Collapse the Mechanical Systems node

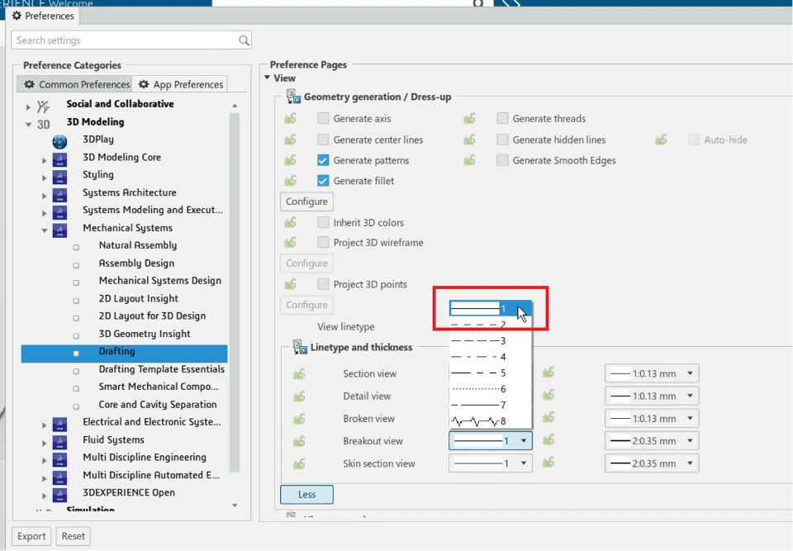click(x=45, y=230)
